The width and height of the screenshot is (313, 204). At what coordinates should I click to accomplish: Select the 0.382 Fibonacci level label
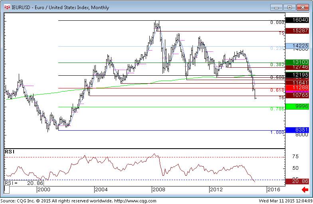[277, 65]
